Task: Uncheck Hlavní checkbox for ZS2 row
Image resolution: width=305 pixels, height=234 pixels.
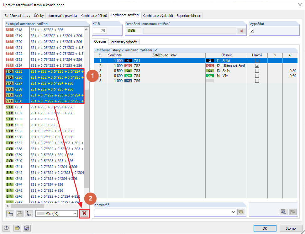Action: (257, 66)
